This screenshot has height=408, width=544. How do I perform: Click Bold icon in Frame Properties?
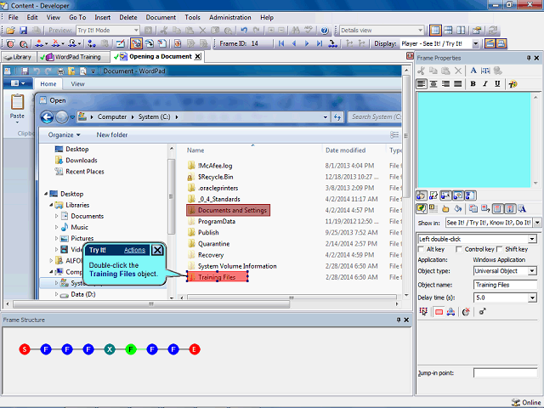click(x=473, y=84)
